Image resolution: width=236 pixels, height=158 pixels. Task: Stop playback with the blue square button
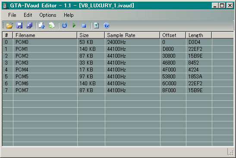coord(84,26)
